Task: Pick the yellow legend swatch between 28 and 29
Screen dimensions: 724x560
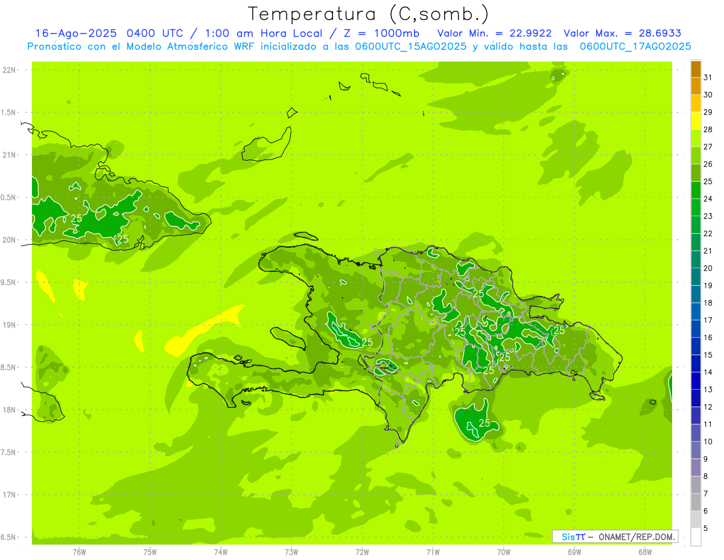Action: coord(696,121)
